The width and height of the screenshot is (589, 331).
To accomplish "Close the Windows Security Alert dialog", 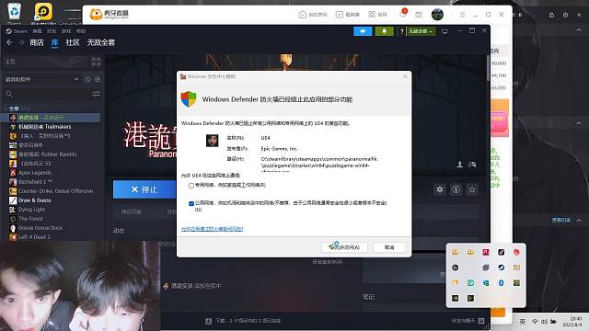I will (405, 76).
